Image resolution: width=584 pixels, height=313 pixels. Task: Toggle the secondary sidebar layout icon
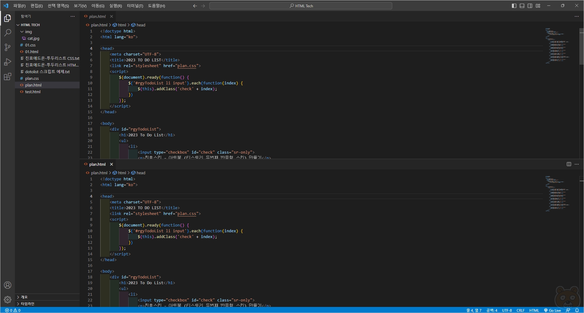click(530, 6)
